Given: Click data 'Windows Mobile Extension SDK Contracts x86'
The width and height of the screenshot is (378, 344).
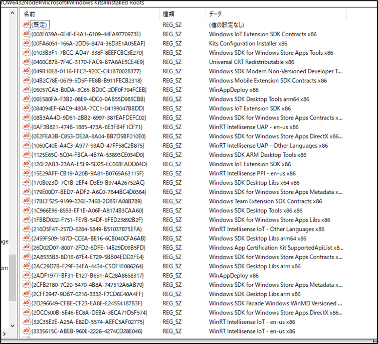Looking at the screenshot, I should [x=268, y=81].
